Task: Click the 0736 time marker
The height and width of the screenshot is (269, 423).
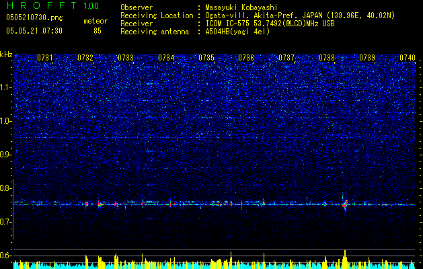Action: pos(246,57)
